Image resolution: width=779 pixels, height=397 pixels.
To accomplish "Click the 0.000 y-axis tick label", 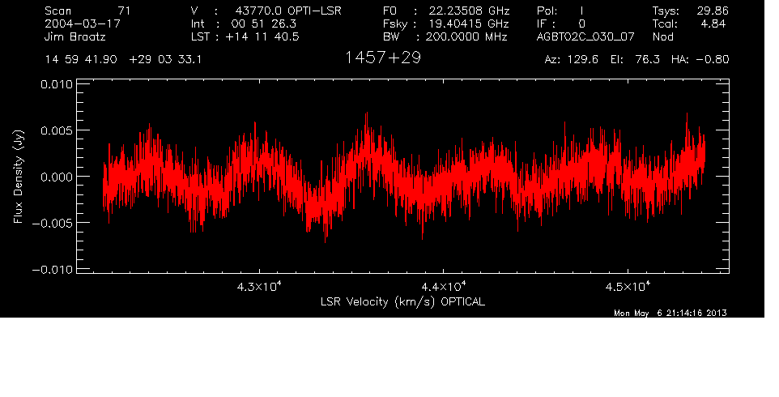I will tap(57, 177).
